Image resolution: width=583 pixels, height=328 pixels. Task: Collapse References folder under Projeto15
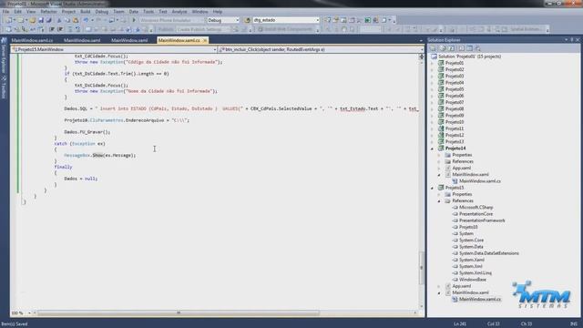pos(439,200)
